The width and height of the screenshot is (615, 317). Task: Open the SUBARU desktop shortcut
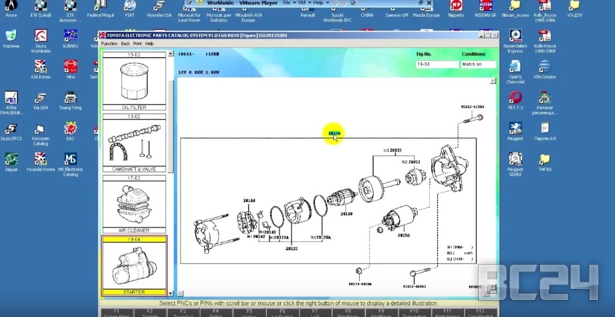[x=71, y=38]
